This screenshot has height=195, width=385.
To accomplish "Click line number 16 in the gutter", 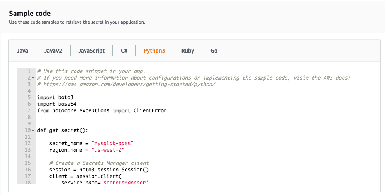I will (27, 170).
